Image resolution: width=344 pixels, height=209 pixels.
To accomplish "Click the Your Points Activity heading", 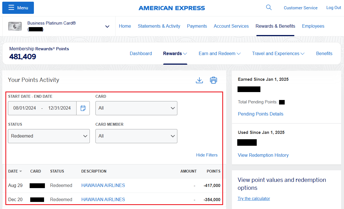I will tap(34, 80).
